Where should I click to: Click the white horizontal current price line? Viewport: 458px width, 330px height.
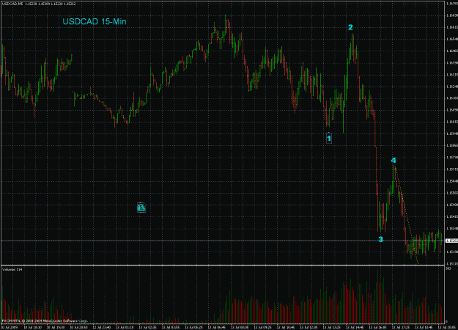point(222,241)
